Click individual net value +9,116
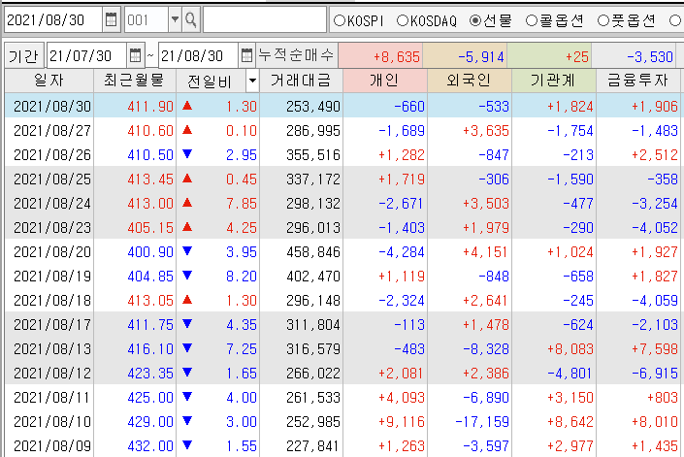Image resolution: width=684 pixels, height=457 pixels. click(402, 422)
